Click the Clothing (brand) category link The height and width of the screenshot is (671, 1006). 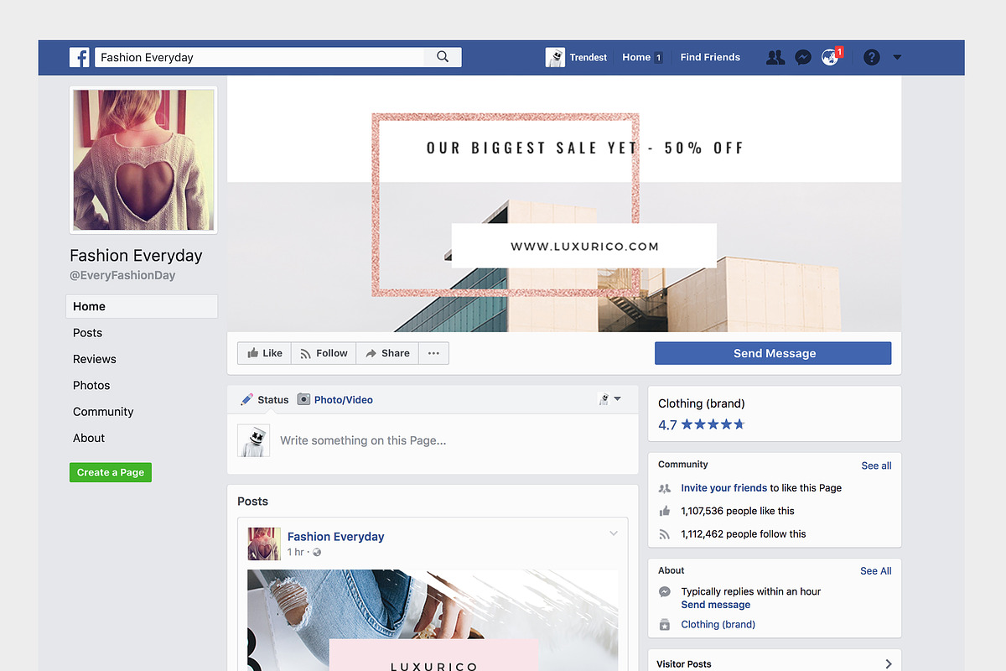pos(718,625)
